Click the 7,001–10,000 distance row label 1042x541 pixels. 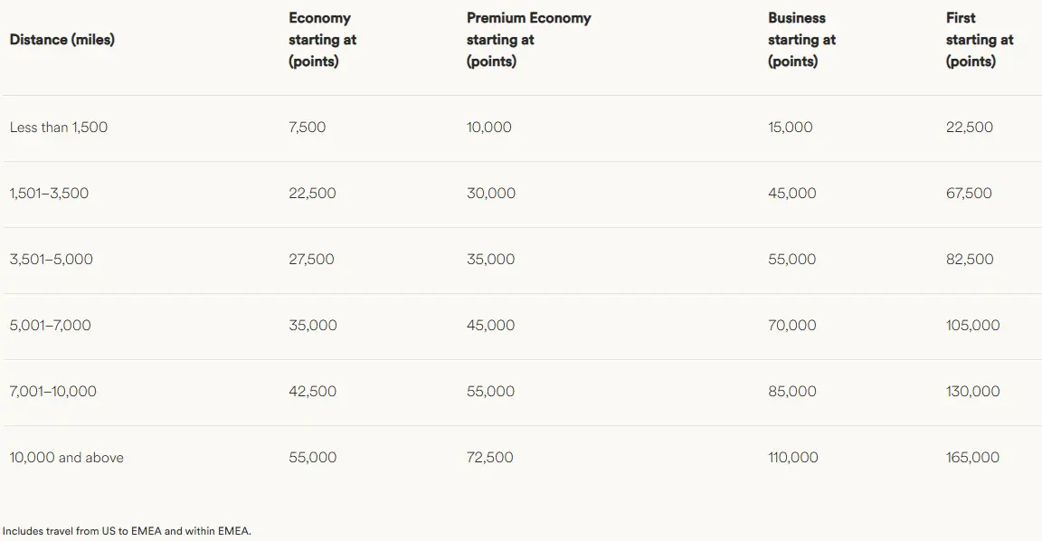(x=53, y=392)
